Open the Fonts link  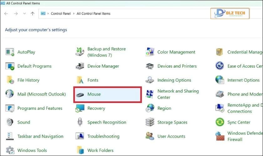click(93, 80)
